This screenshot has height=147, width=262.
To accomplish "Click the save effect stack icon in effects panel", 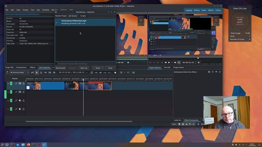I will 209,72.
